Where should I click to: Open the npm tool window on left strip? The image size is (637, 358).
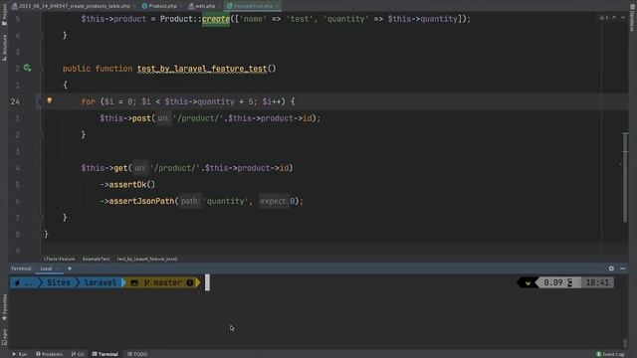tap(4, 336)
